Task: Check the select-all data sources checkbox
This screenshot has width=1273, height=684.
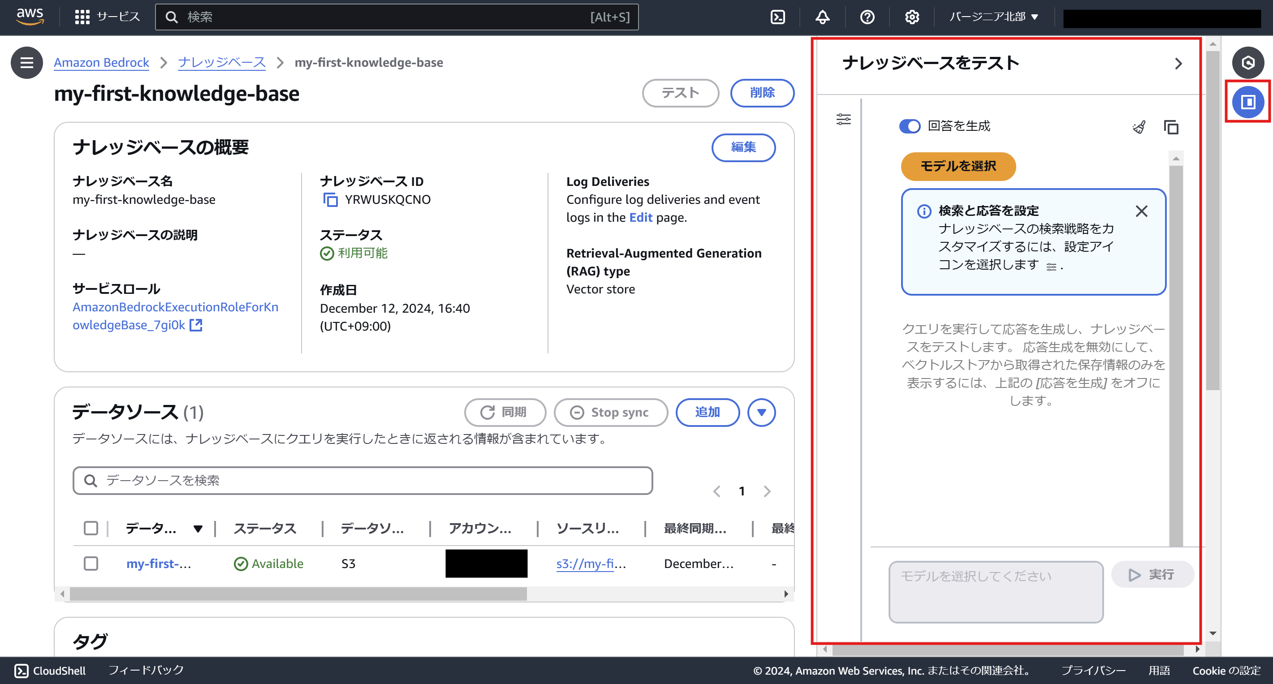Action: 91,528
